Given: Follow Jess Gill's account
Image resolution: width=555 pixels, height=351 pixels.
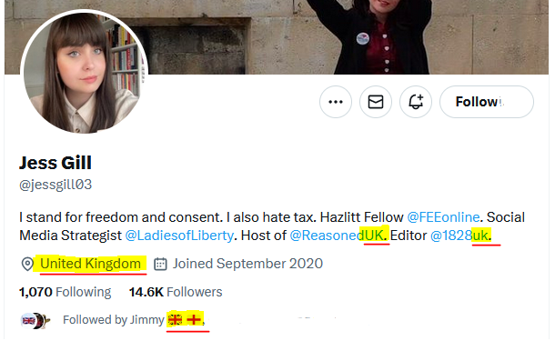Looking at the screenshot, I should click(487, 102).
